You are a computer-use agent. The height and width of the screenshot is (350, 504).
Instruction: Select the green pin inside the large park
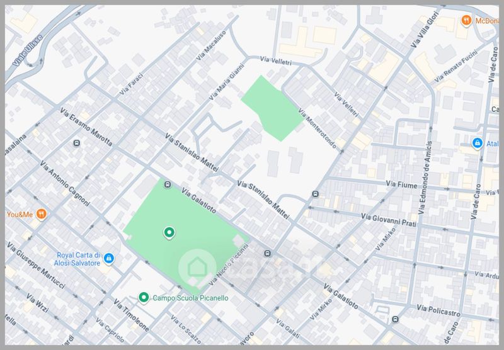click(168, 232)
